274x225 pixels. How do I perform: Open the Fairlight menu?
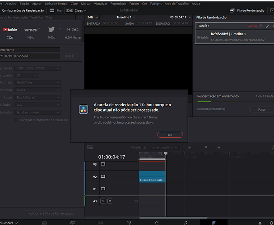(x=156, y=4)
